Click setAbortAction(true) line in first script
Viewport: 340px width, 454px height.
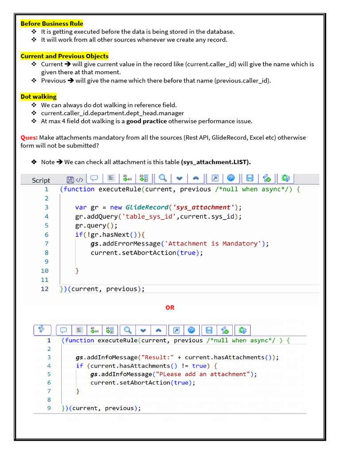[x=147, y=253]
